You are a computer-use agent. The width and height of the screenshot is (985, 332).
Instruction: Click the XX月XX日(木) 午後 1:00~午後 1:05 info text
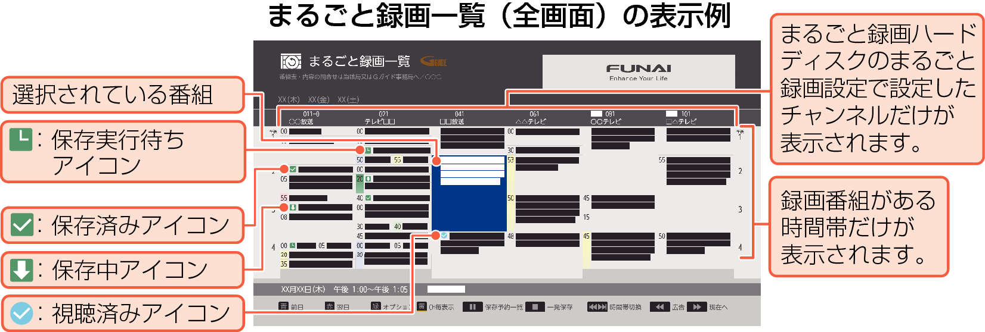point(344,290)
